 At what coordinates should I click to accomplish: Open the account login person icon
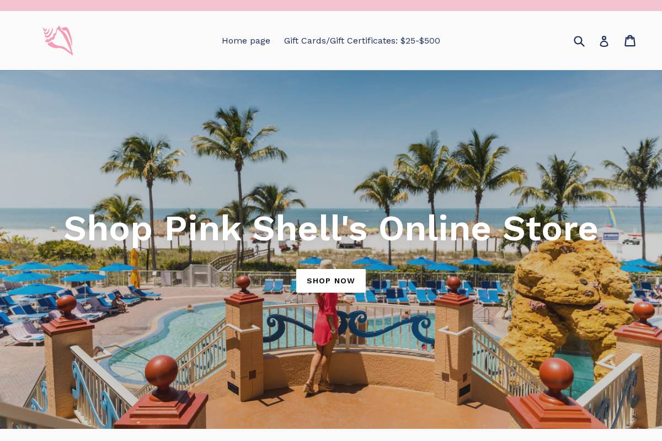(x=604, y=41)
